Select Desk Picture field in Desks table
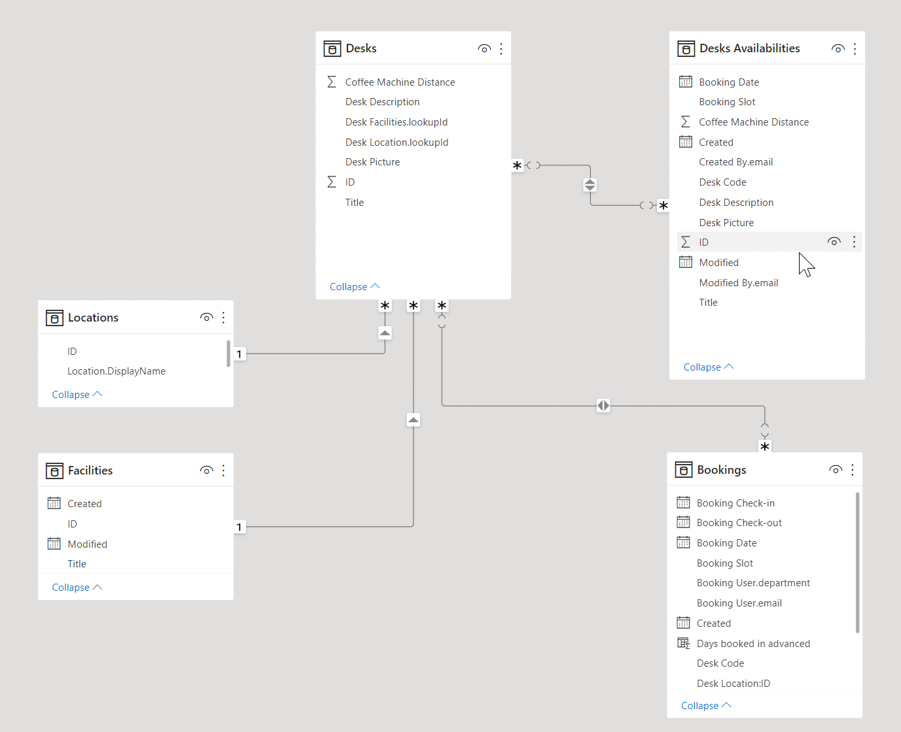Viewport: 901px width, 732px height. pyautogui.click(x=373, y=162)
